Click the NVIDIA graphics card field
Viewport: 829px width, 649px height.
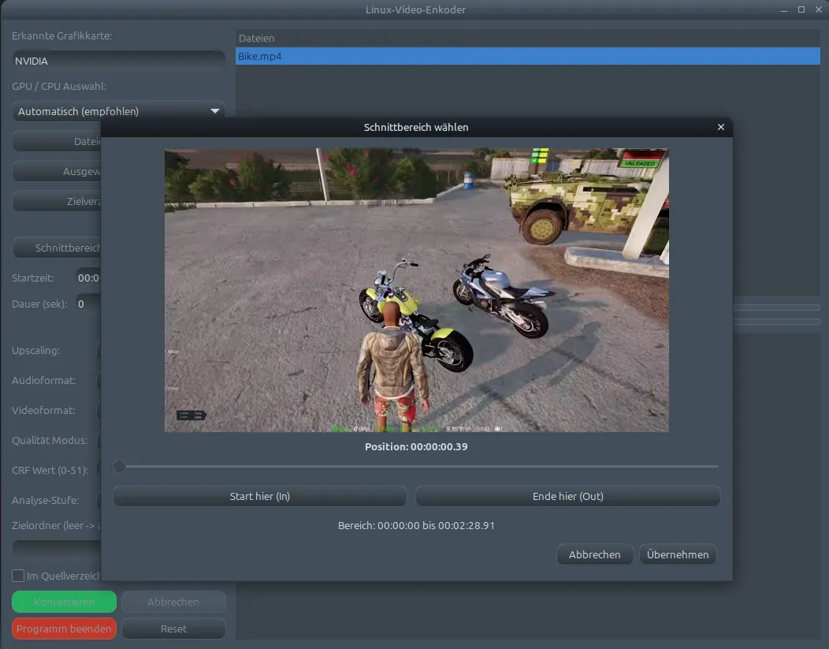(x=118, y=61)
